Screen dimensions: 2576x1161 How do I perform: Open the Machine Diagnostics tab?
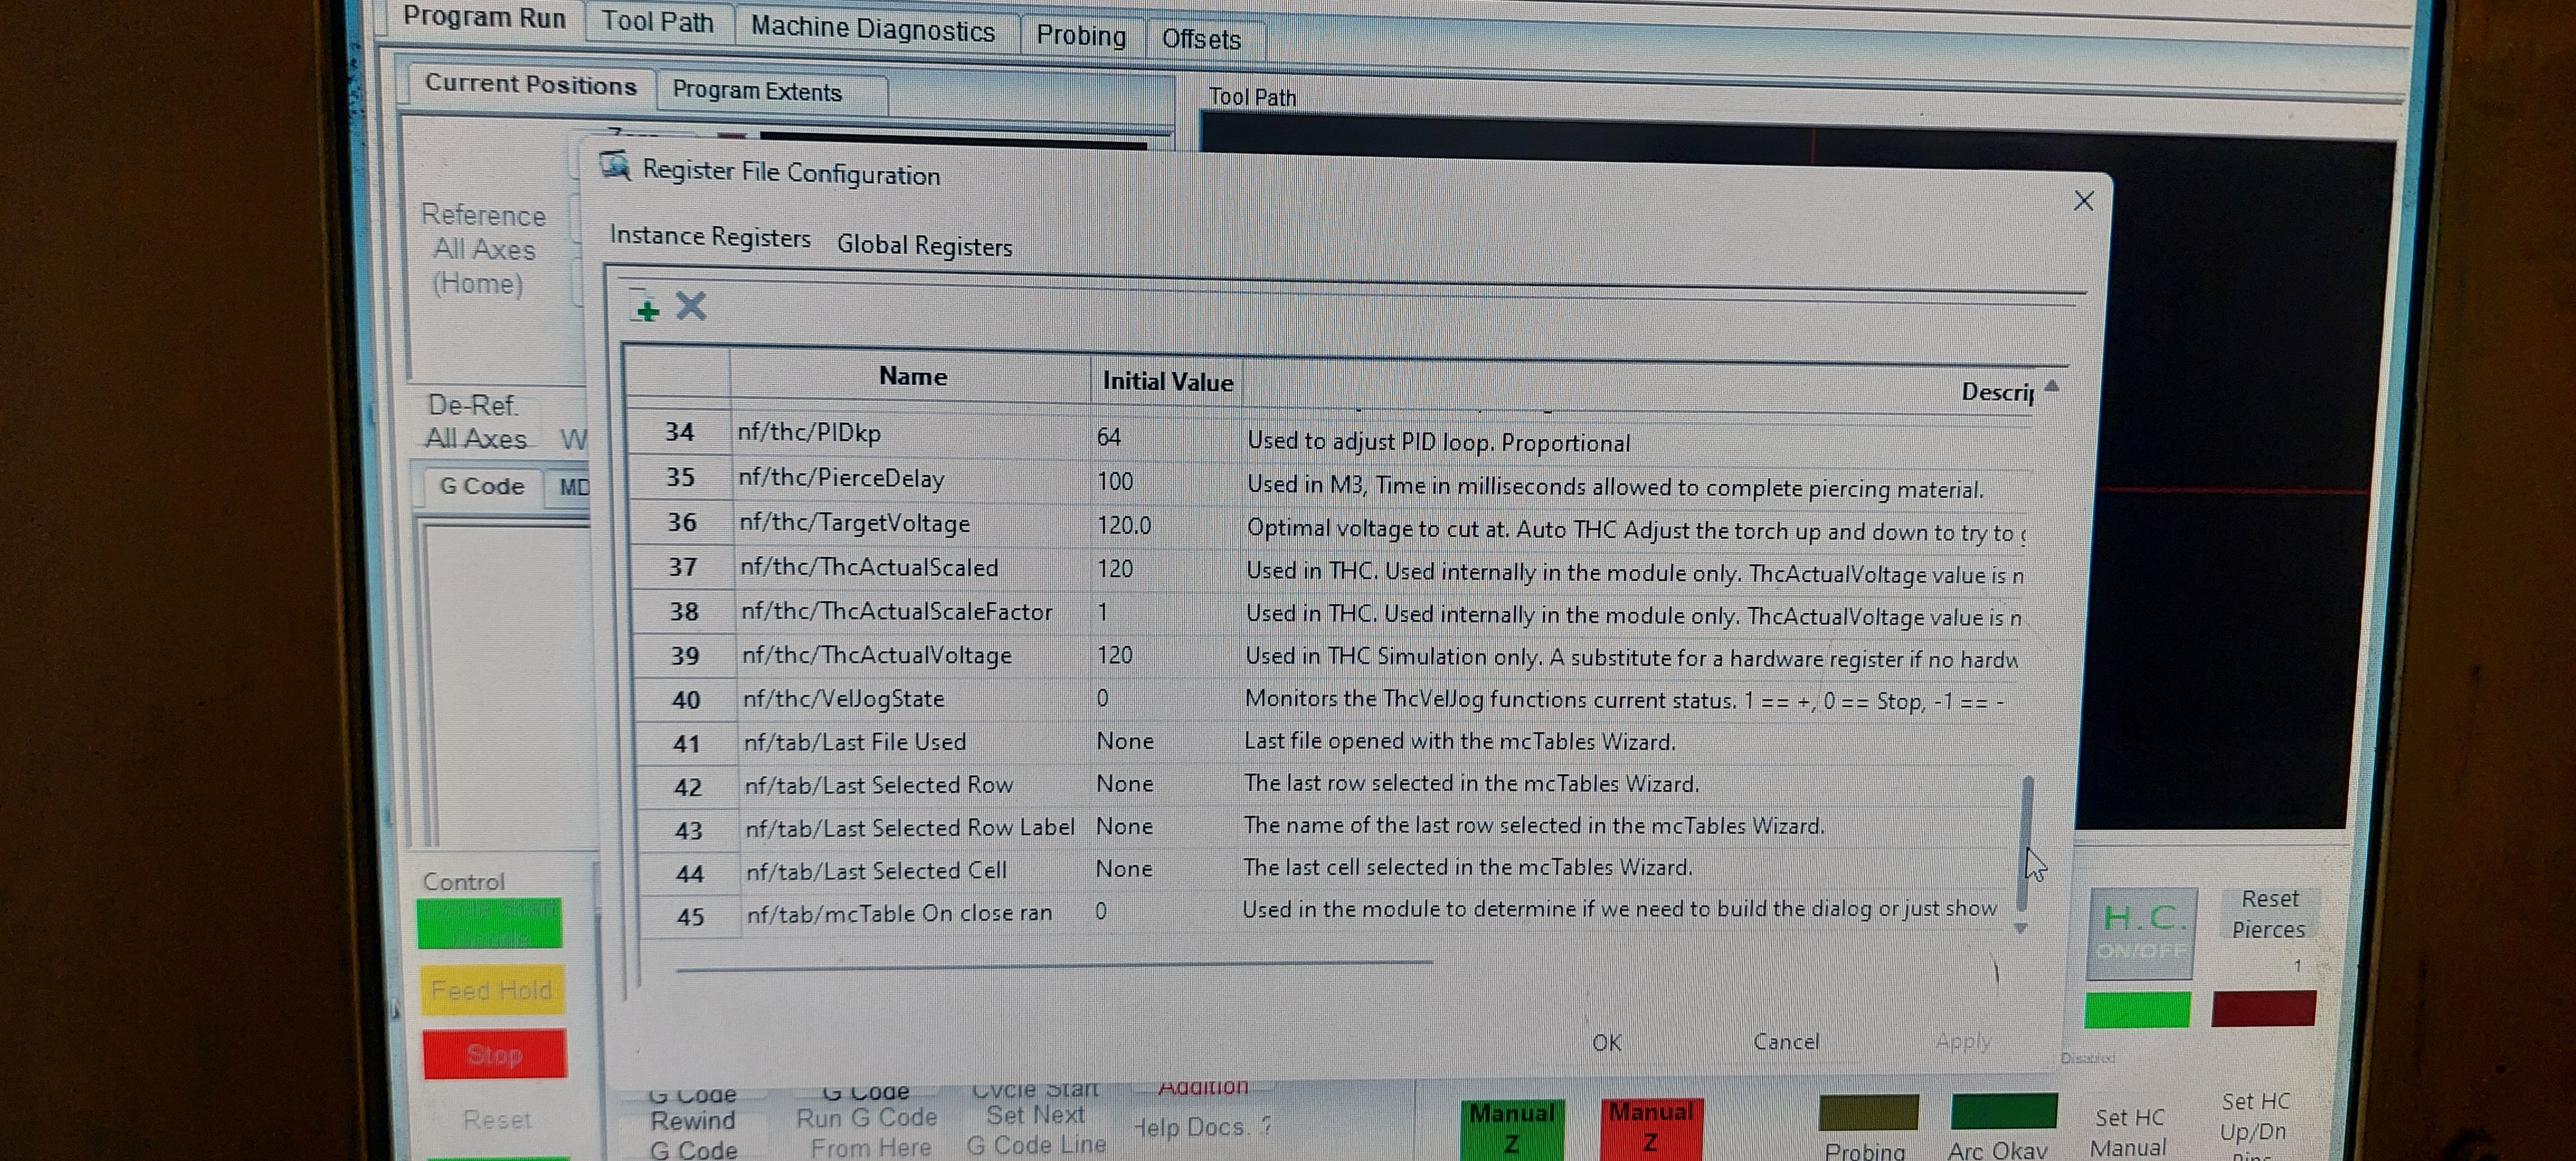(872, 29)
